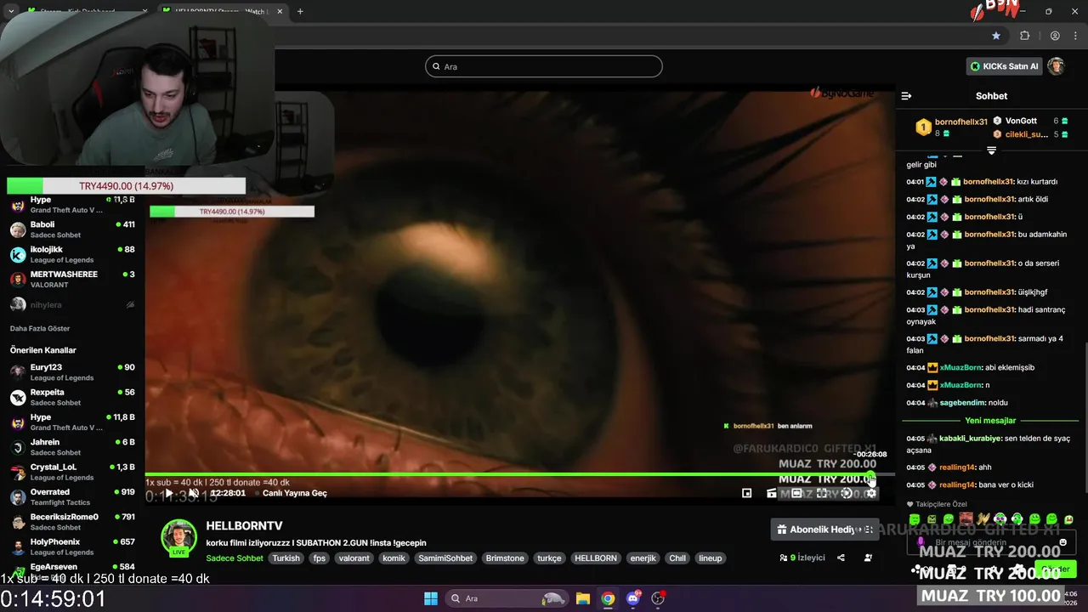Select the SamimiSohbet tag
The height and width of the screenshot is (612, 1088).
[x=445, y=558]
